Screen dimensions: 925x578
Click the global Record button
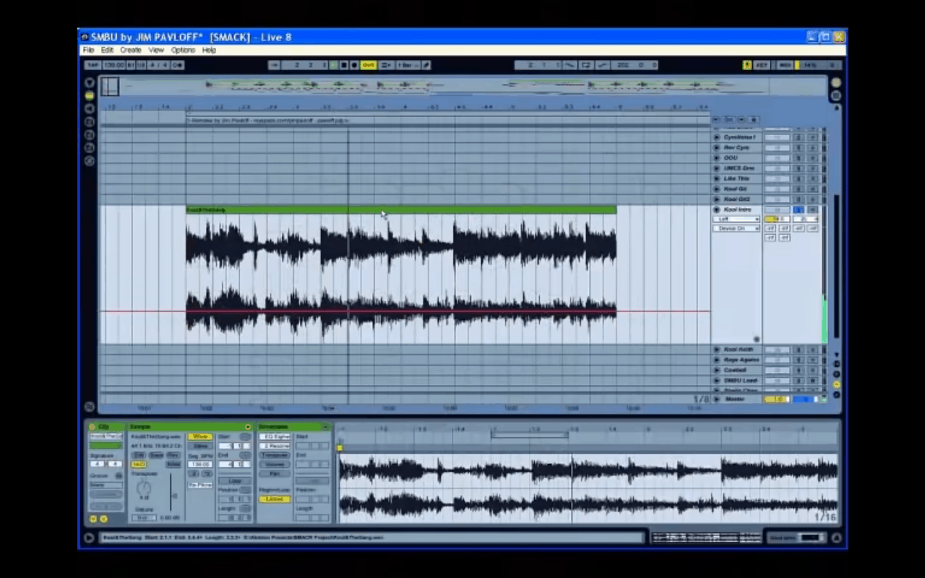coord(354,65)
